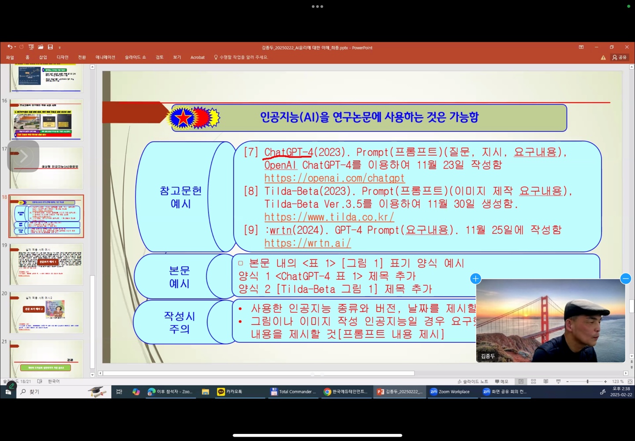Screen dimensions: 635x441
Task: Open the 애니메이션 ribbon tab
Action: [x=105, y=57]
